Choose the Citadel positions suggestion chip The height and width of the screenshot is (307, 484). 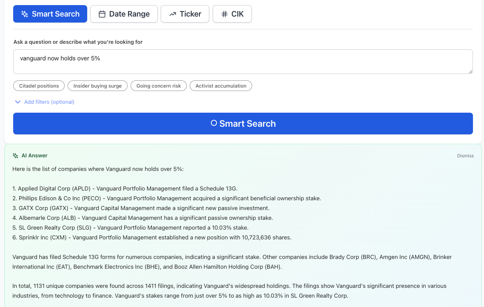[39, 86]
